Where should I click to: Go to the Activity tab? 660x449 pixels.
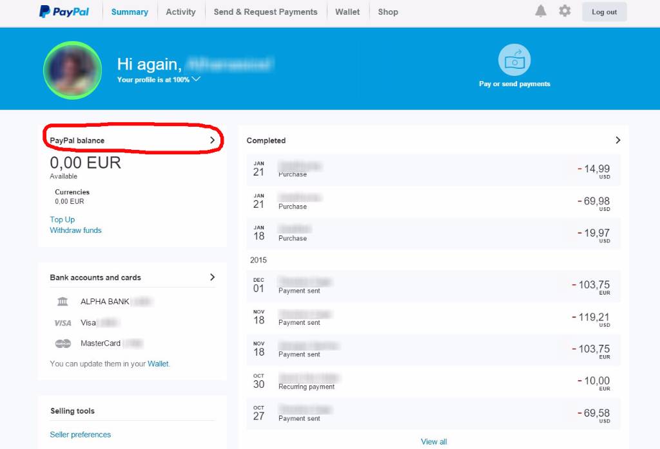coord(180,12)
